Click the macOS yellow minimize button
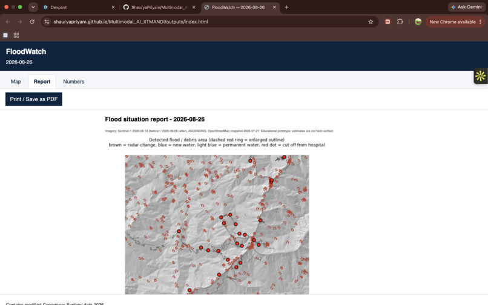 [x=13, y=7]
